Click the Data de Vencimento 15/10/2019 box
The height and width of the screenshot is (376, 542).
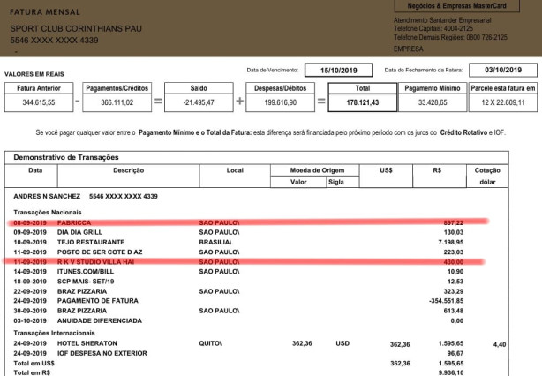[338, 70]
